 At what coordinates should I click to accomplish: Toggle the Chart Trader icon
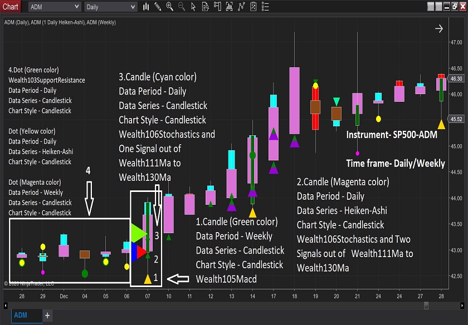click(x=216, y=7)
